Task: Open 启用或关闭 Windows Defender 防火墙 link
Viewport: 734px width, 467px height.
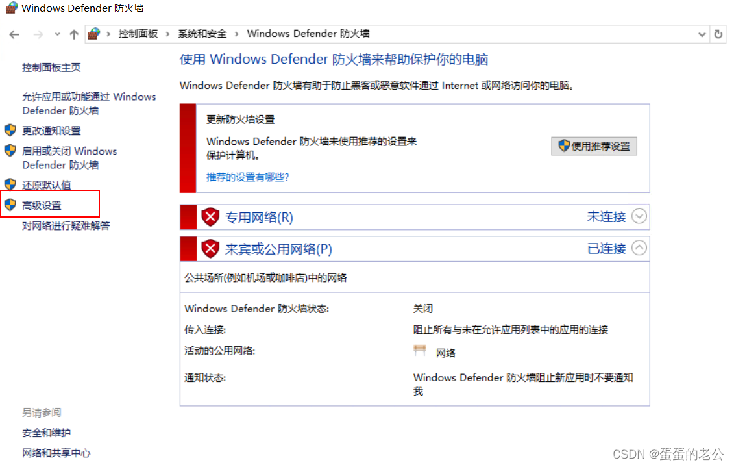Action: (69, 158)
